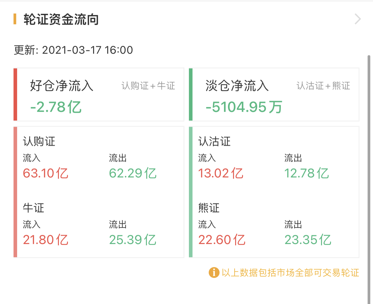
Task: Tap the 熊证 inflow 22.60亿 figure
Action: (222, 240)
